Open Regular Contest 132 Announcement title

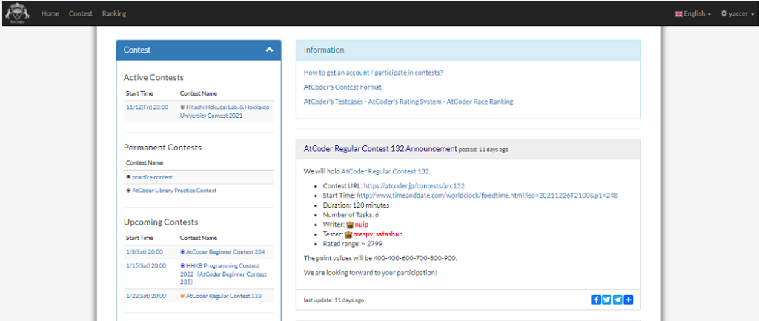(x=380, y=149)
